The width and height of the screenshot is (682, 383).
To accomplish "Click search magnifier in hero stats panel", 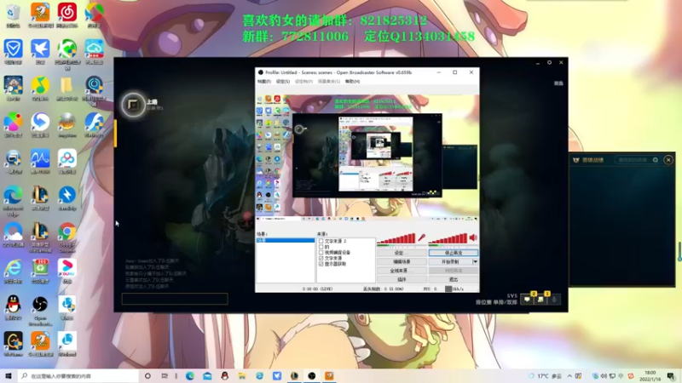I will (x=655, y=160).
